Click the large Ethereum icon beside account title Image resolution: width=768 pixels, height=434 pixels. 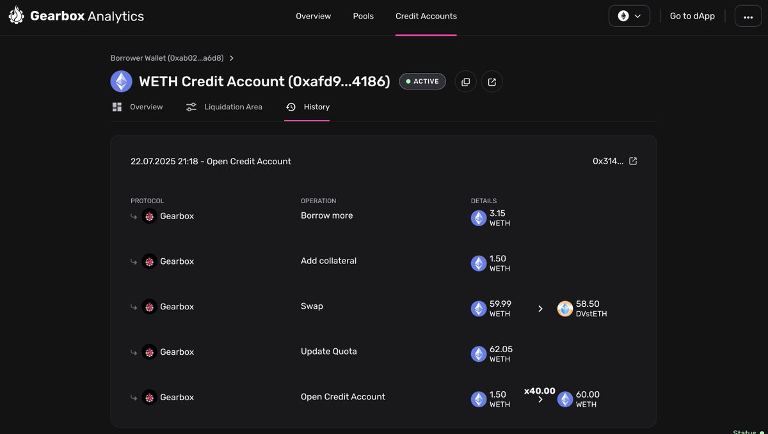click(x=122, y=81)
